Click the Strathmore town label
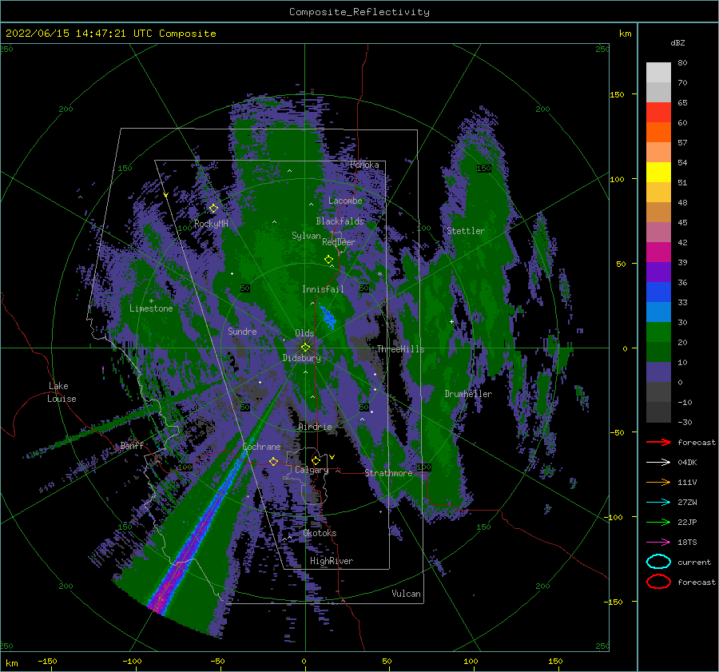The image size is (719, 672). click(388, 473)
